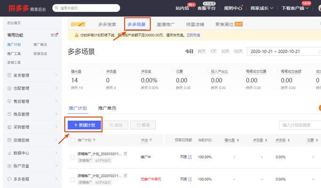The width and height of the screenshot is (321, 188).
Task: Expand the 售后管理 menu chevron
Action: click(56, 101)
